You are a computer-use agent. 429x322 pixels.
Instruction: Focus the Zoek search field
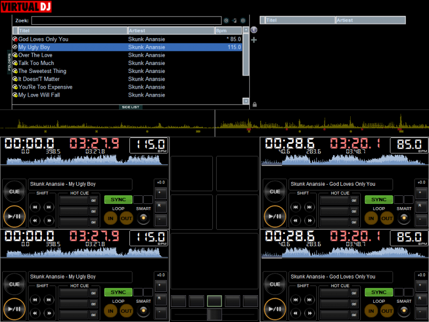[127, 20]
